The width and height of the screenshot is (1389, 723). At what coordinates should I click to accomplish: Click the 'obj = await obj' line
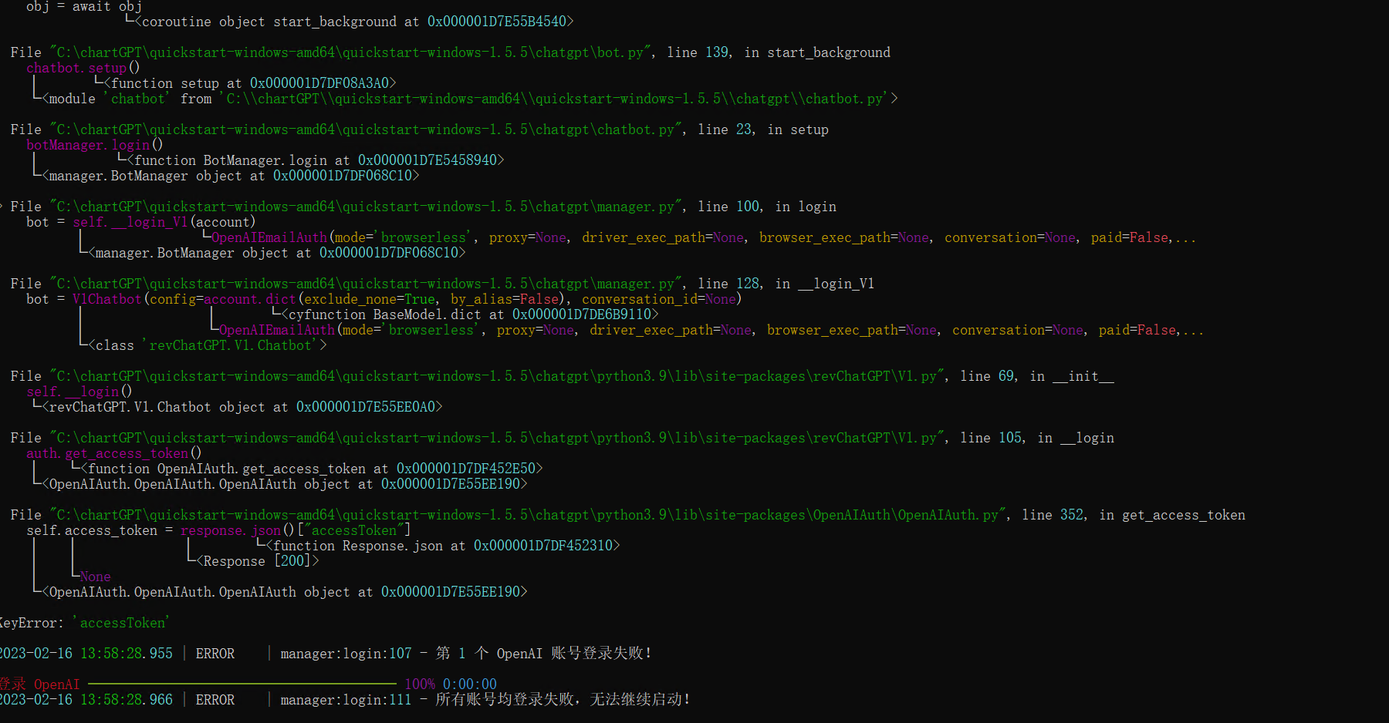(84, 7)
